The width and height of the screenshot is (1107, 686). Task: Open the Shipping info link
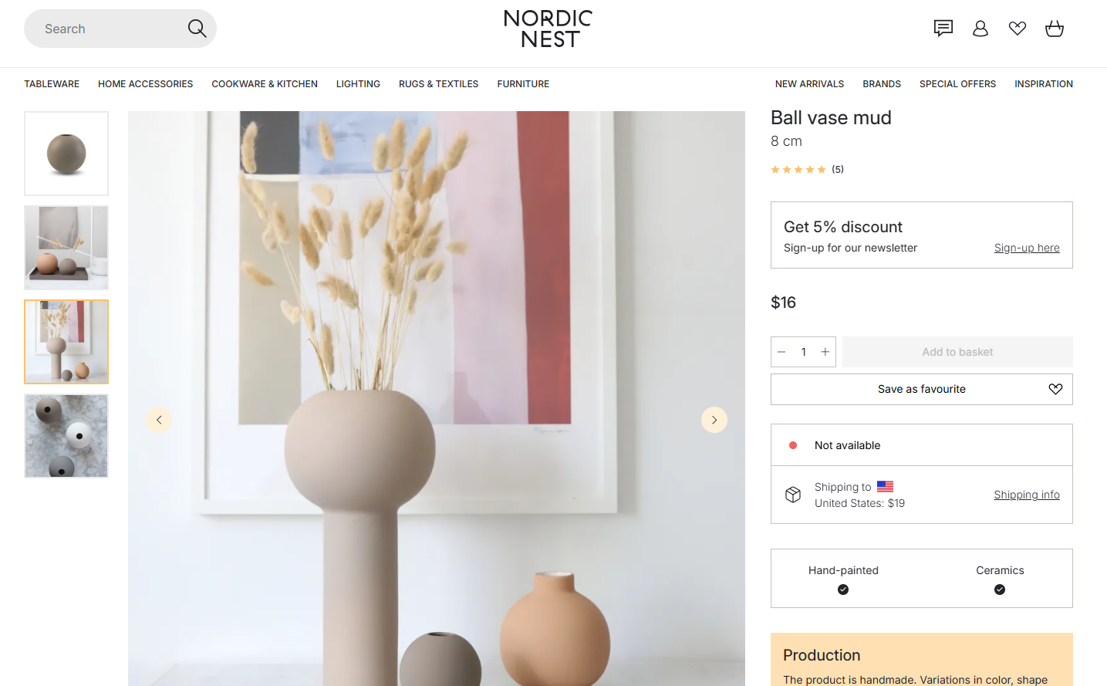coord(1027,495)
